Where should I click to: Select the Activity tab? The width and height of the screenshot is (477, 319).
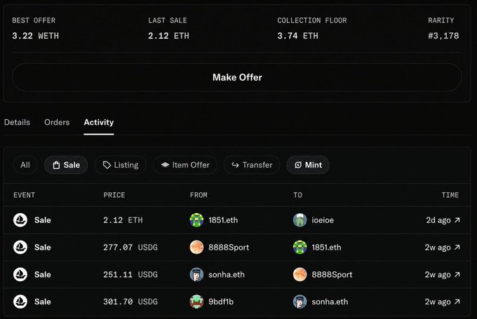99,122
